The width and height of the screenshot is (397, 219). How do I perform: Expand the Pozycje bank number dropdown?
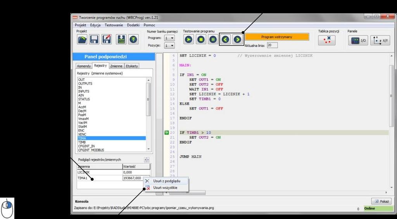(169, 46)
